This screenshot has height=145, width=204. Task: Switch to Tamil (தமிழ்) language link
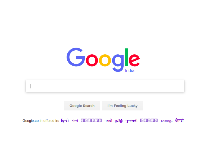point(119,121)
